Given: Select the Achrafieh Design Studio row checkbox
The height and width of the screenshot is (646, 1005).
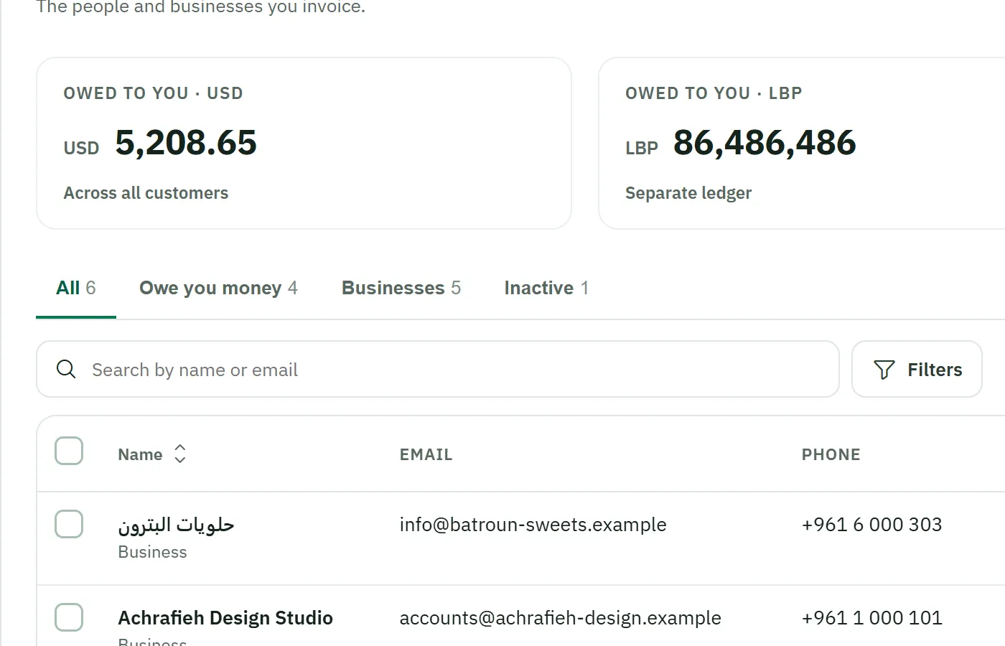Looking at the screenshot, I should [x=69, y=617].
